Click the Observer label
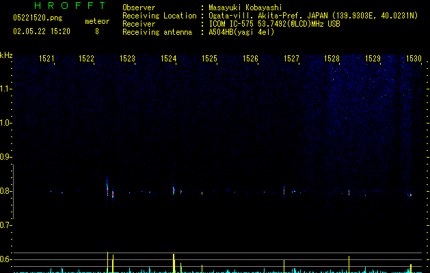 point(139,8)
